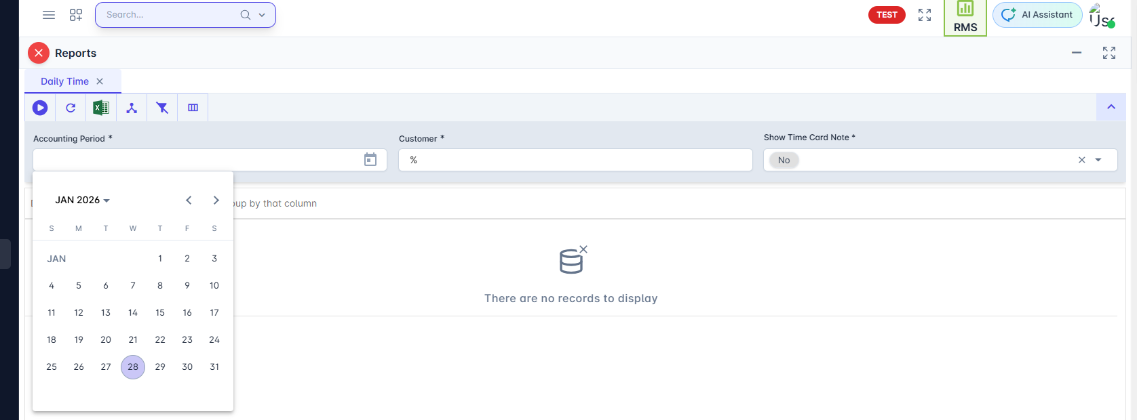Click the calendar icon in Accounting Period
Image resolution: width=1137 pixels, height=420 pixels.
(x=370, y=160)
